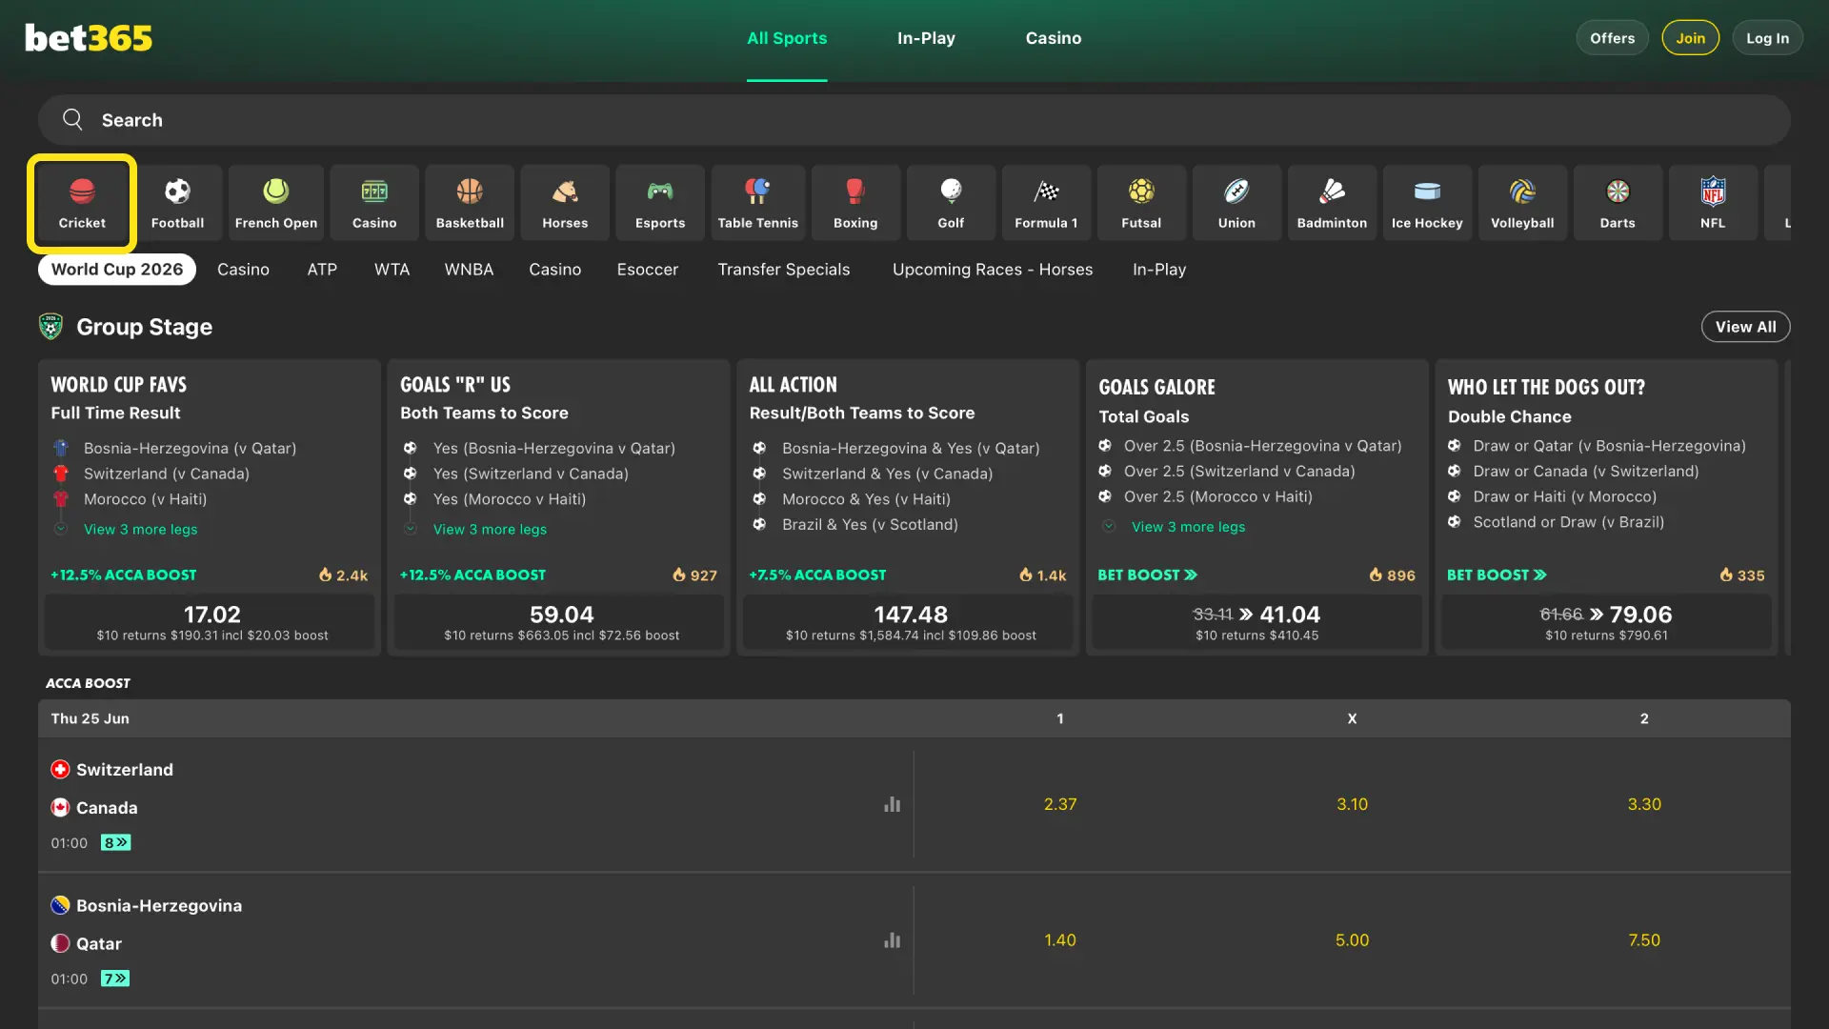Image resolution: width=1829 pixels, height=1029 pixels.
Task: Open the Volleyball sport icon
Action: point(1522,203)
